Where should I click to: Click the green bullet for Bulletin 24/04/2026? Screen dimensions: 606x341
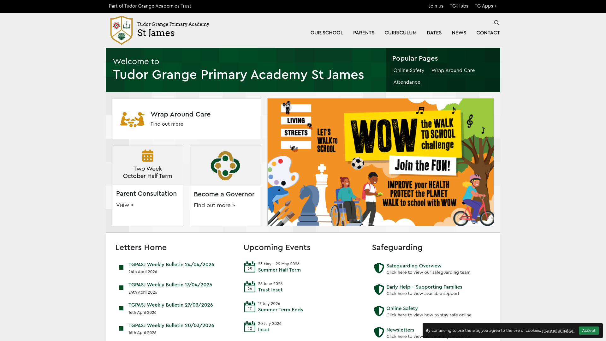[121, 267]
